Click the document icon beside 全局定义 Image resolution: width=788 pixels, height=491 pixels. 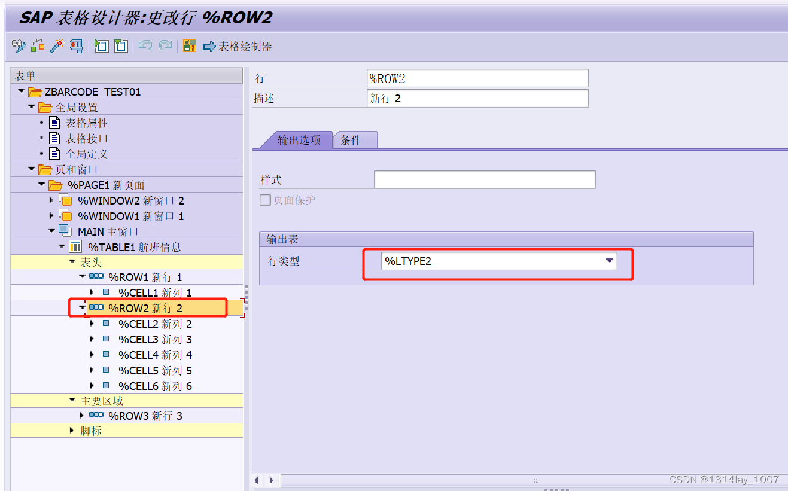pos(54,154)
